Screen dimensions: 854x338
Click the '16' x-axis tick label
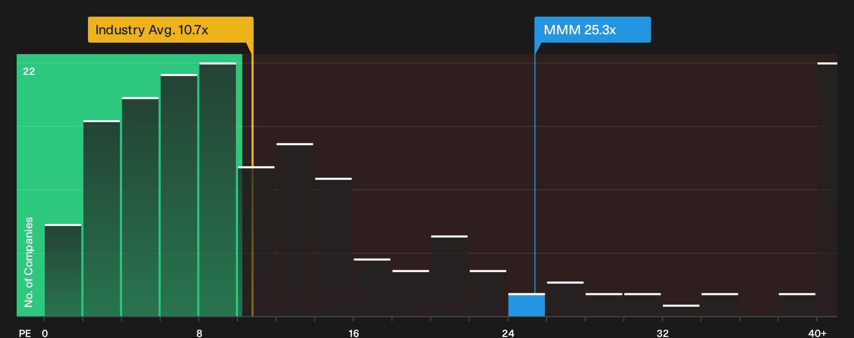pyautogui.click(x=354, y=333)
